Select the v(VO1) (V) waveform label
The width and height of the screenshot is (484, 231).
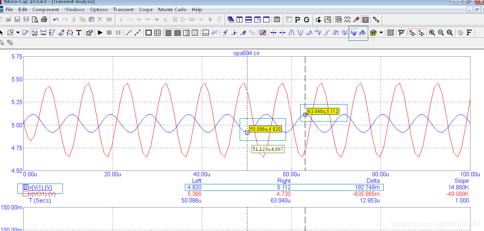(x=42, y=194)
